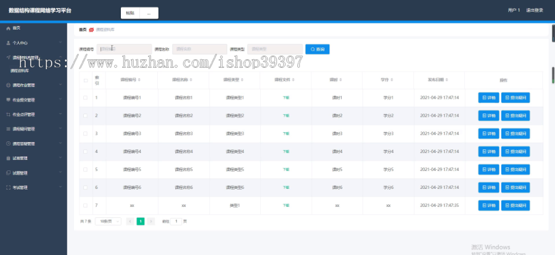Click the icon beside 考试管理
The width and height of the screenshot is (555, 255).
pyautogui.click(x=8, y=187)
